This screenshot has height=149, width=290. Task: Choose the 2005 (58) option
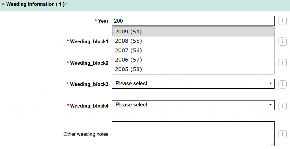[x=193, y=69]
